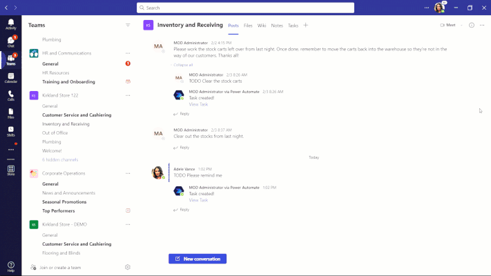Show more apps ellipsis in rail
Screen dimensions: 491x276
click(x=11, y=150)
